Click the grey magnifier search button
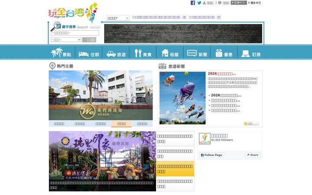The width and height of the screenshot is (312, 195). (x=89, y=40)
